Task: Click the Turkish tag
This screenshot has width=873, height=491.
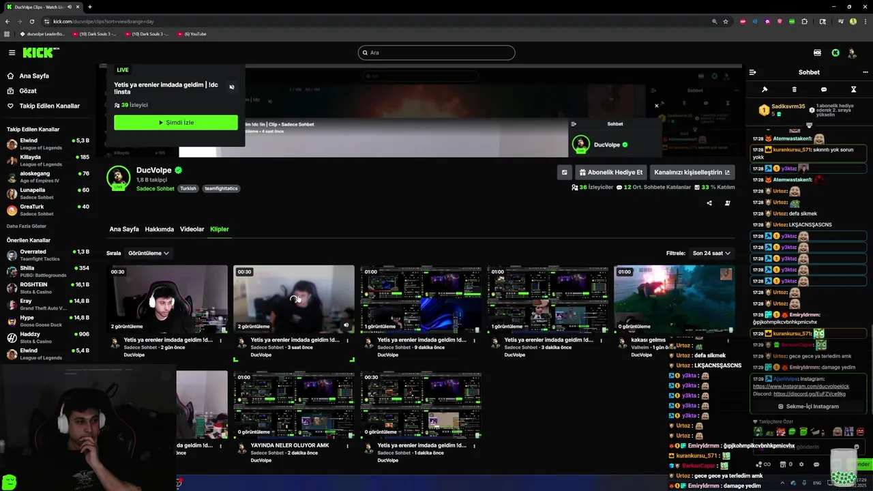Action: (x=188, y=188)
